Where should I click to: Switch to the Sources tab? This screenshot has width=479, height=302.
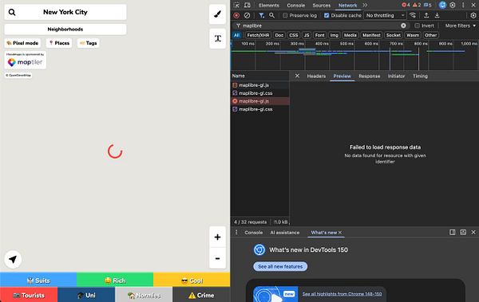[322, 6]
